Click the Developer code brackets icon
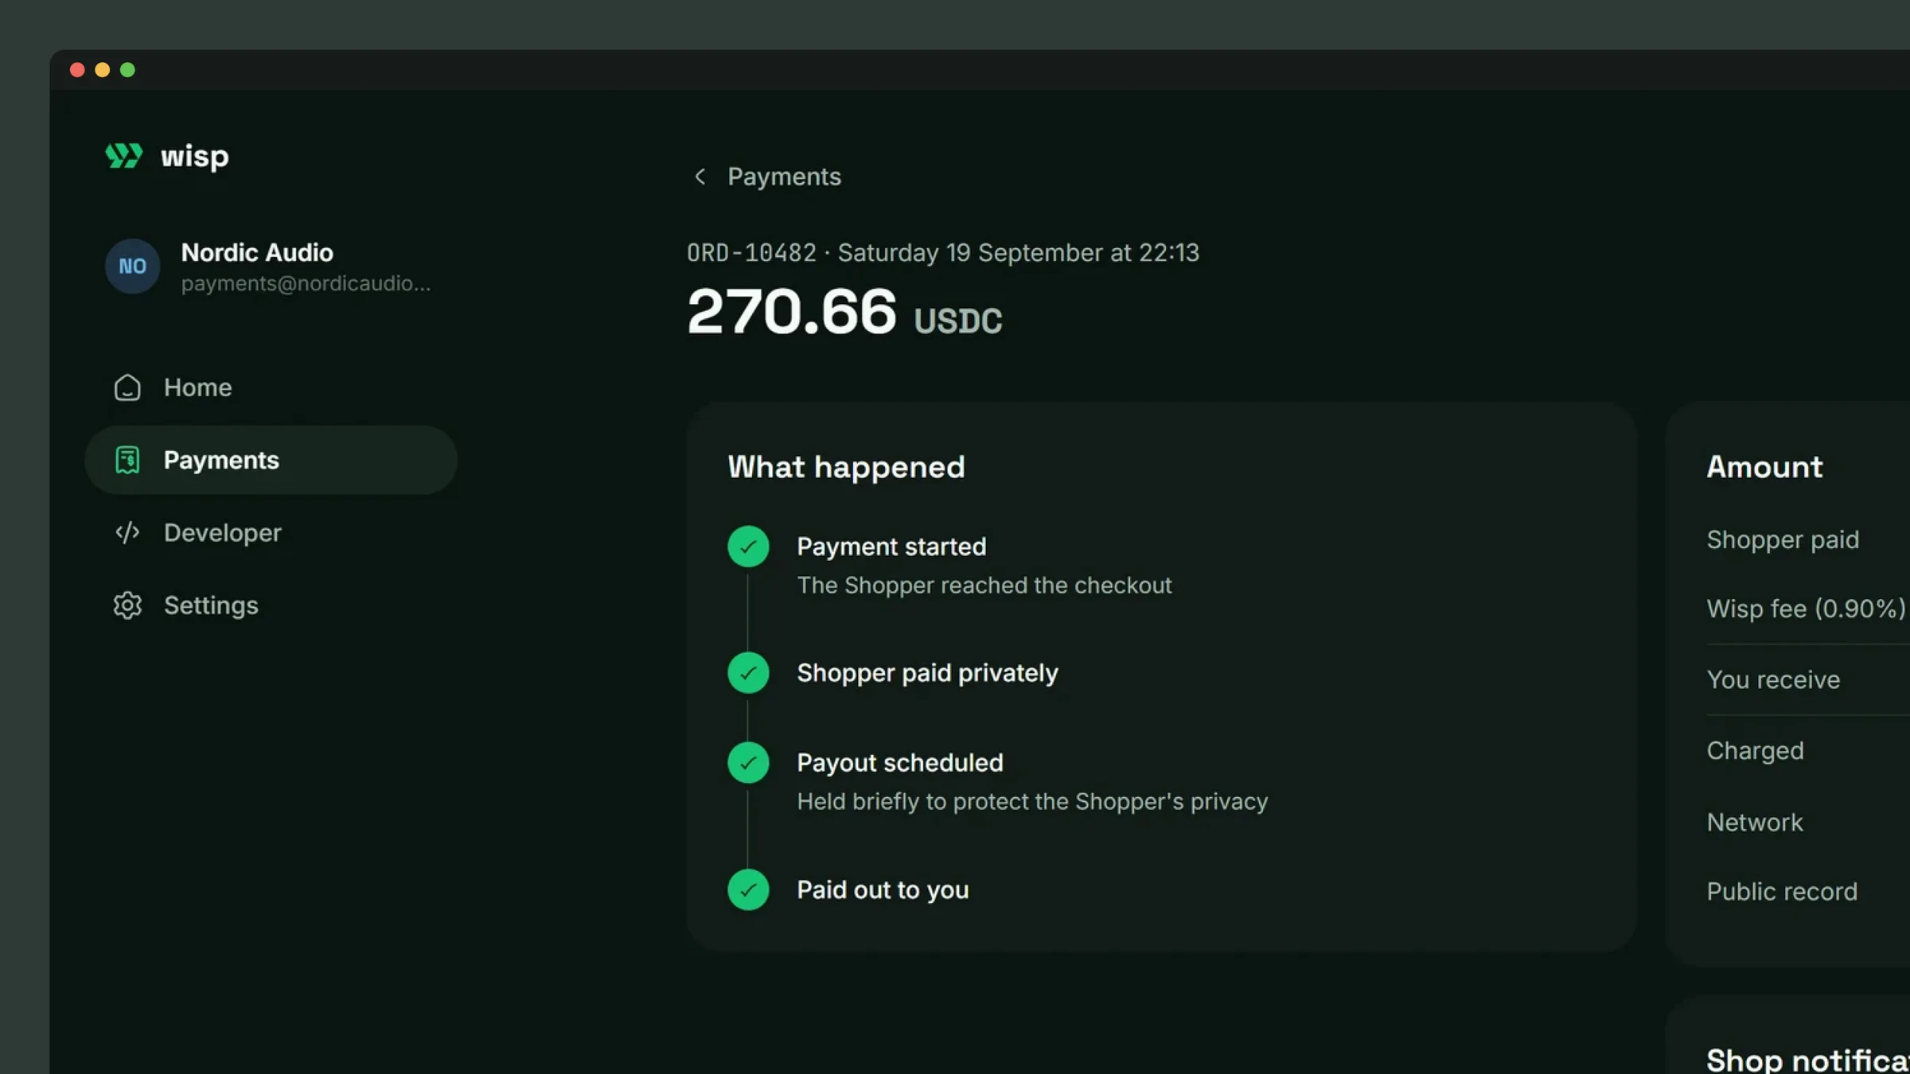The image size is (1910, 1074). 127,532
